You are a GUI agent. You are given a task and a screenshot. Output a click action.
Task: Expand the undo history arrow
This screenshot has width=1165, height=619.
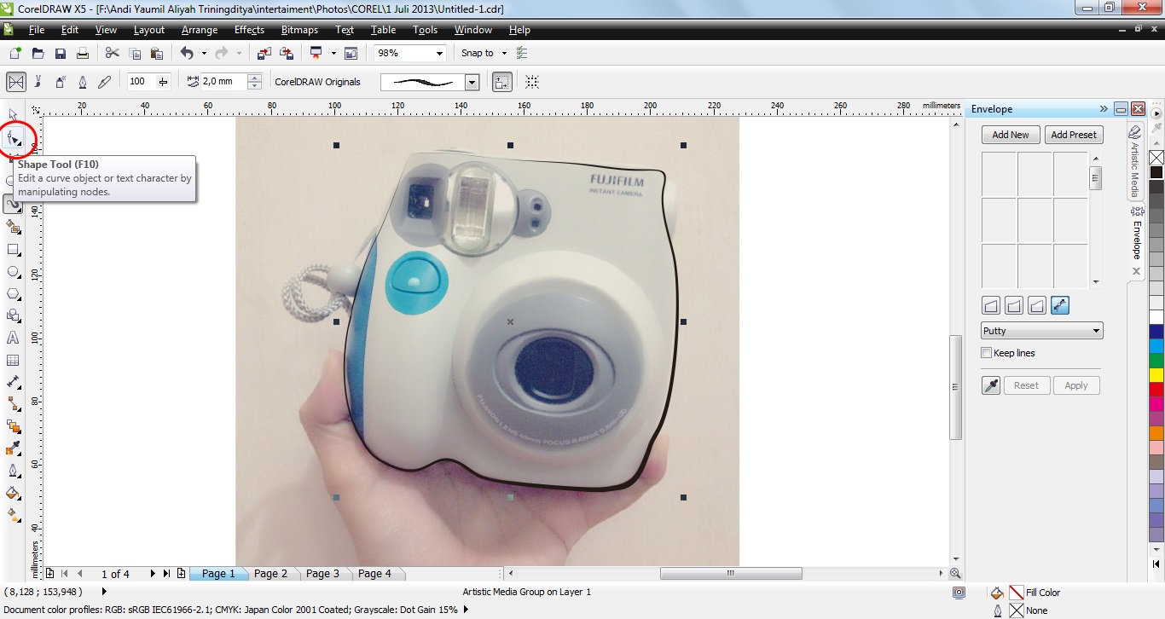(204, 53)
